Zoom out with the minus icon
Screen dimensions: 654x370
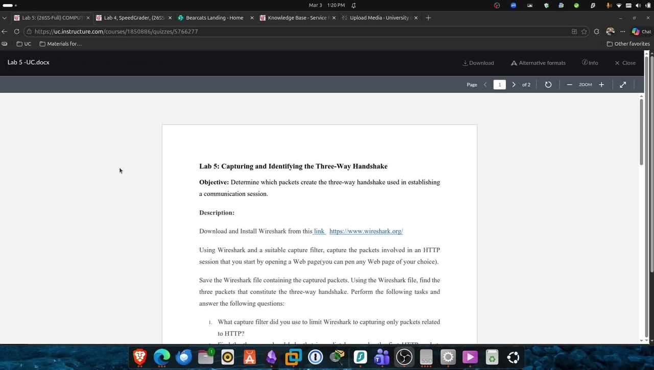pos(569,85)
